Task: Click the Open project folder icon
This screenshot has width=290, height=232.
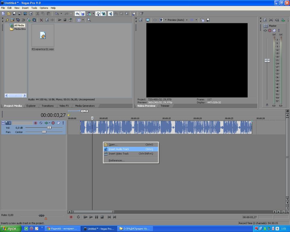Action: [9, 14]
